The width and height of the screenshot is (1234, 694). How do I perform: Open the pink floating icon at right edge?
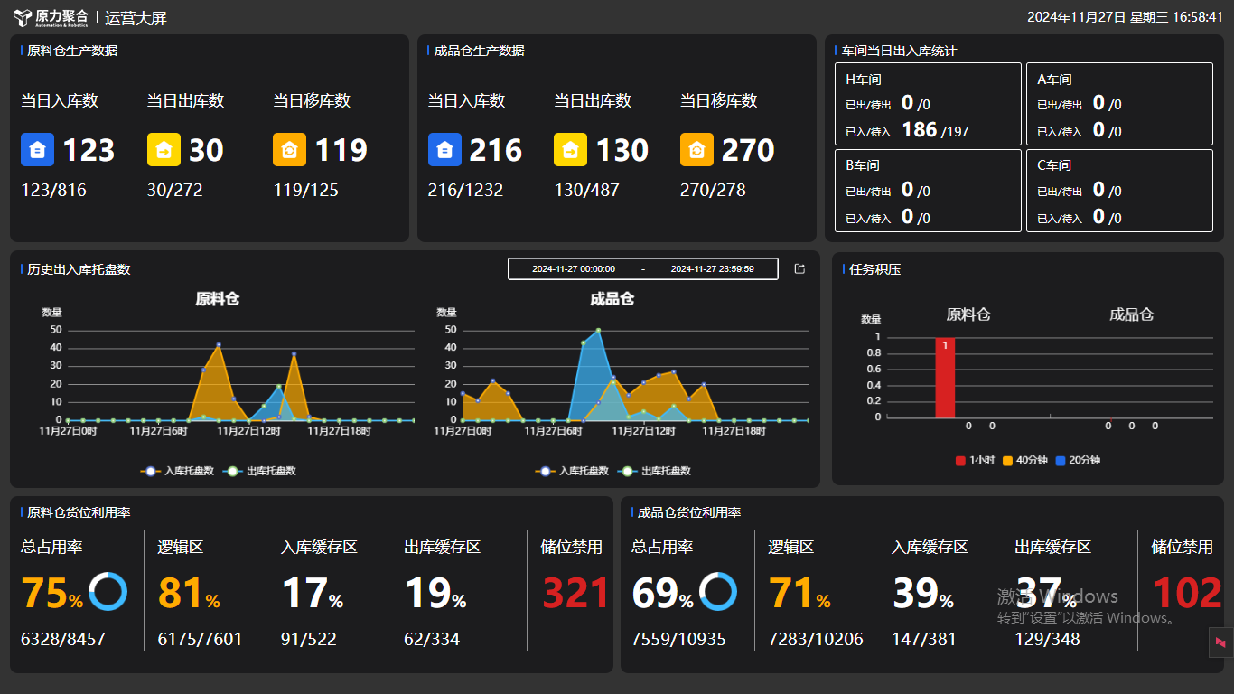(1220, 642)
